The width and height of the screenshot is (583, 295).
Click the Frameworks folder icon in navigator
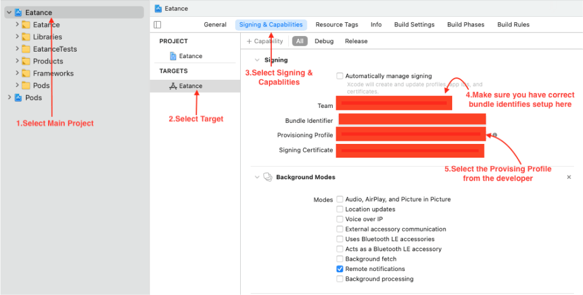pyautogui.click(x=26, y=74)
